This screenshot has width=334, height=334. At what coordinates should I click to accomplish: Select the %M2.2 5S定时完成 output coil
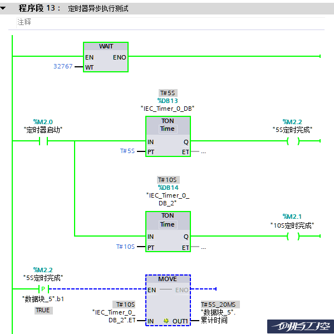292,141
